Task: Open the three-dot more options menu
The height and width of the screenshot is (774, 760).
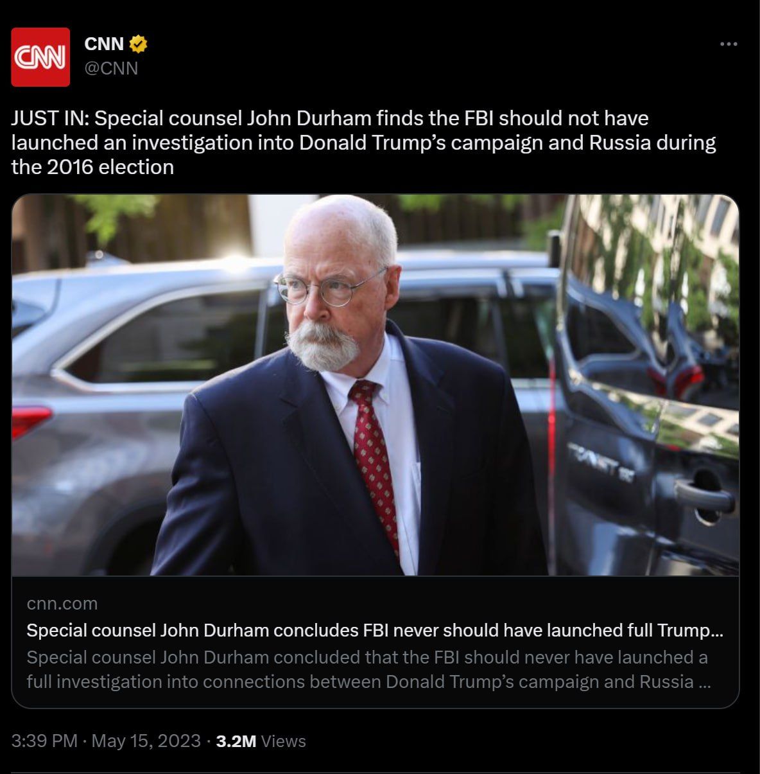Action: coord(729,44)
